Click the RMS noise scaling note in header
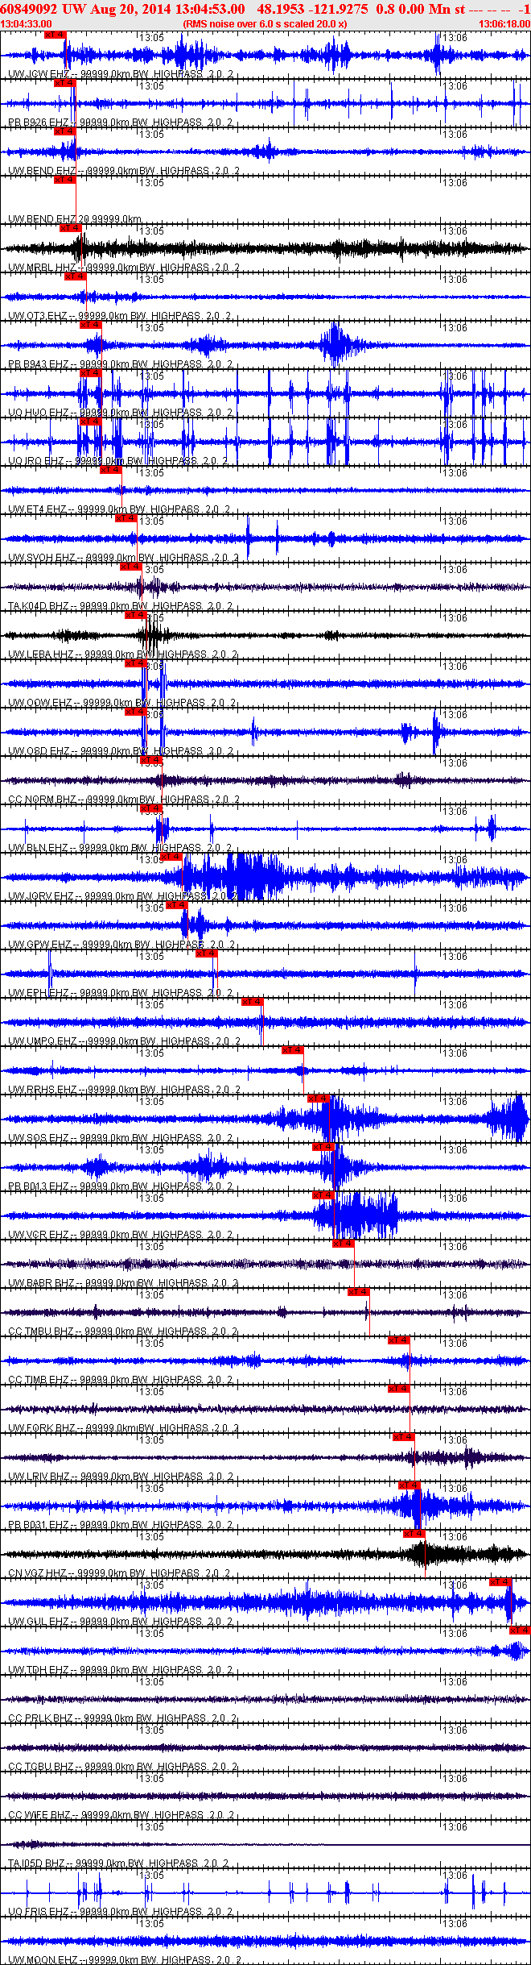531x1965 pixels. [x=265, y=24]
